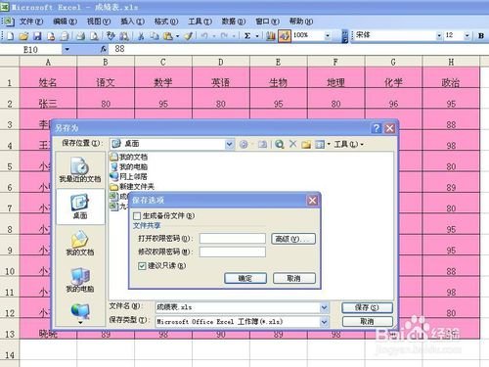Click the Delete X icon in Save As toolbar
This screenshot has height=367, width=489.
292,144
